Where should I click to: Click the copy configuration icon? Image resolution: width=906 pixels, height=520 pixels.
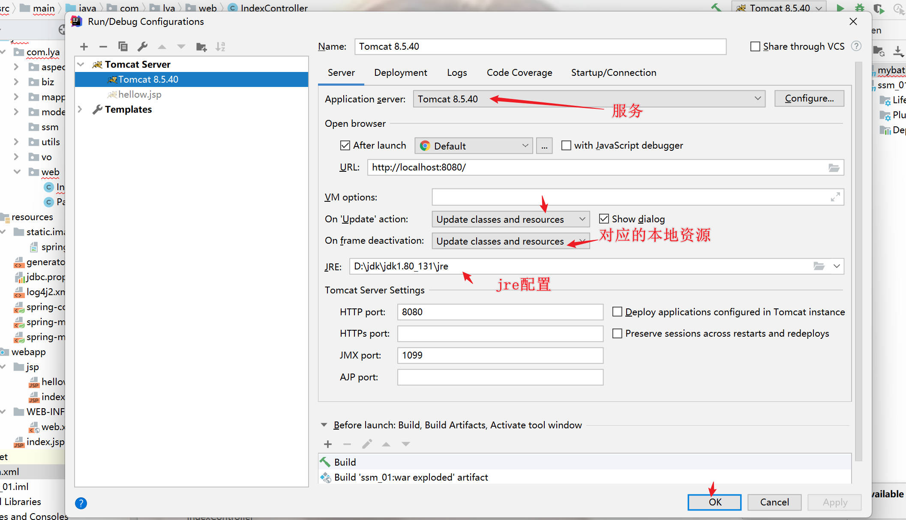click(x=123, y=47)
